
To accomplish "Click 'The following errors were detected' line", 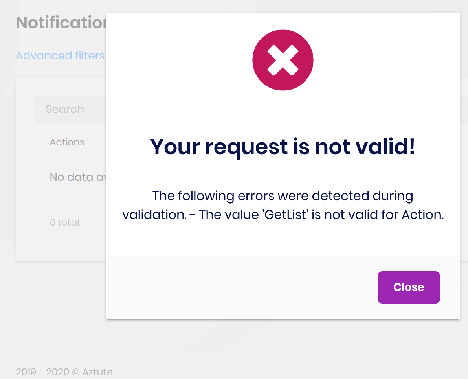I will click(x=283, y=196).
